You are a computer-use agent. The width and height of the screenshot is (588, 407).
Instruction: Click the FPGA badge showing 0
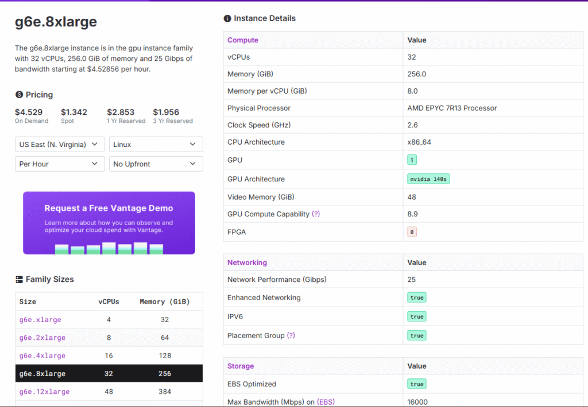point(412,232)
